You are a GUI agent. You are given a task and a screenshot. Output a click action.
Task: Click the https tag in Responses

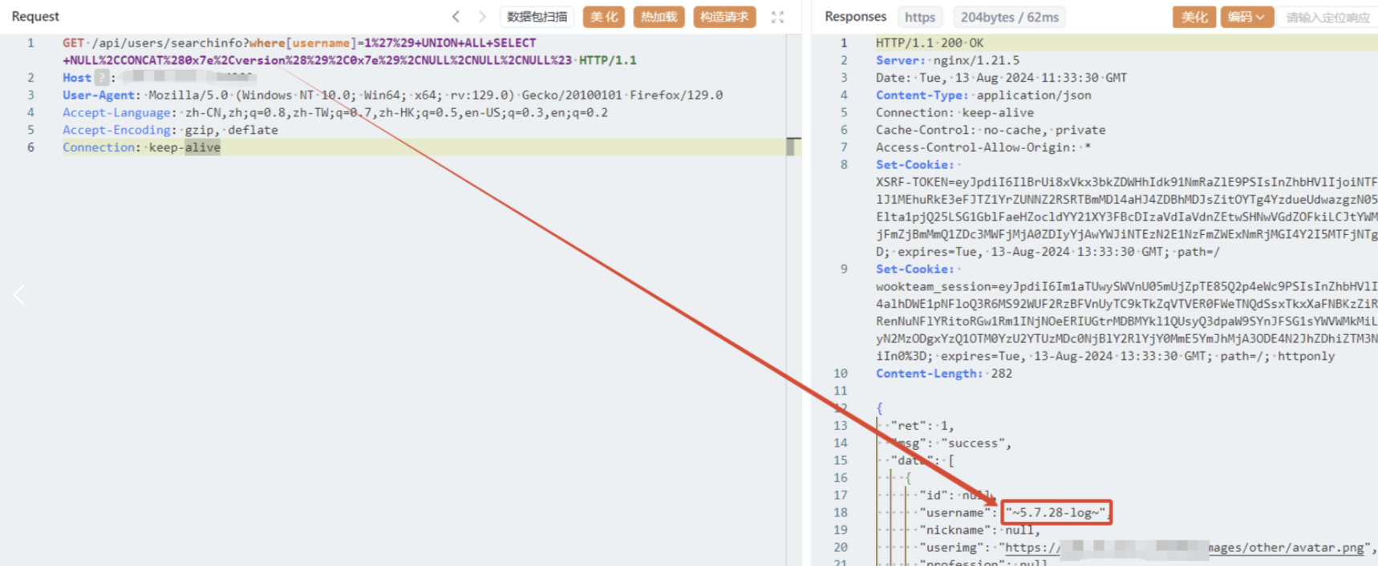(x=920, y=17)
